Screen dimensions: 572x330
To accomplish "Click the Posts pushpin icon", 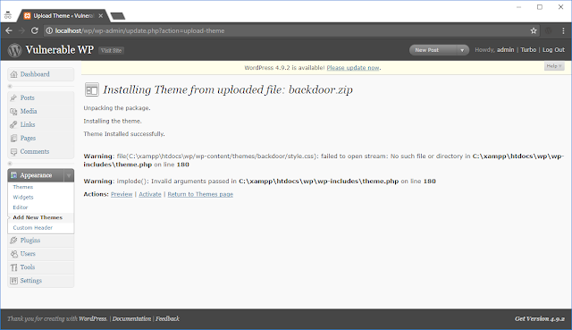I will pos(14,97).
